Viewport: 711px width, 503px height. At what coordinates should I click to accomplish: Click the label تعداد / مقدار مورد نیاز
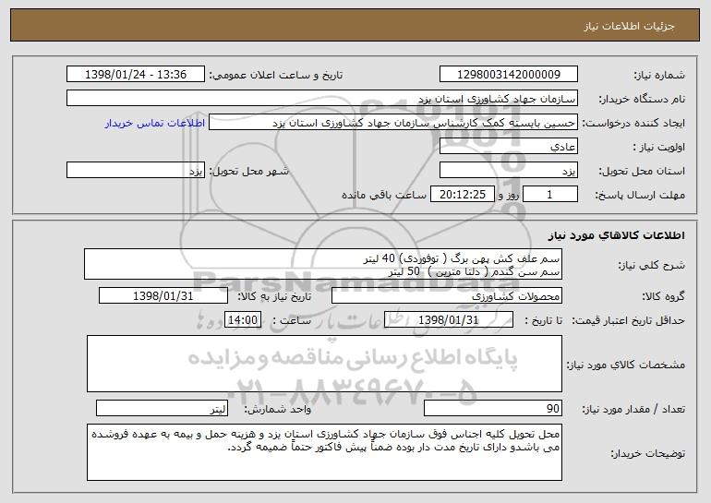click(633, 409)
